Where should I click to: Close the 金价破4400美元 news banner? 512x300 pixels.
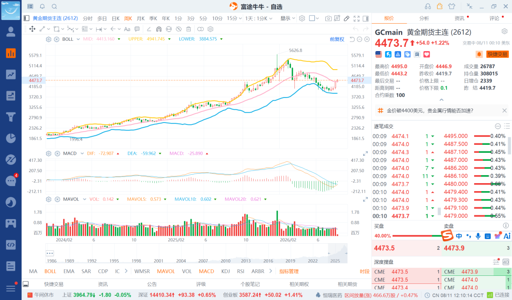click(504, 111)
